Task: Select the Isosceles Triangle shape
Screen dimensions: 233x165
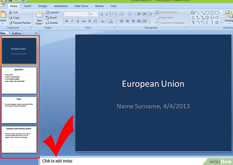Action: (x=193, y=18)
